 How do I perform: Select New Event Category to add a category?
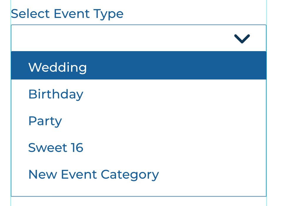pyautogui.click(x=93, y=174)
